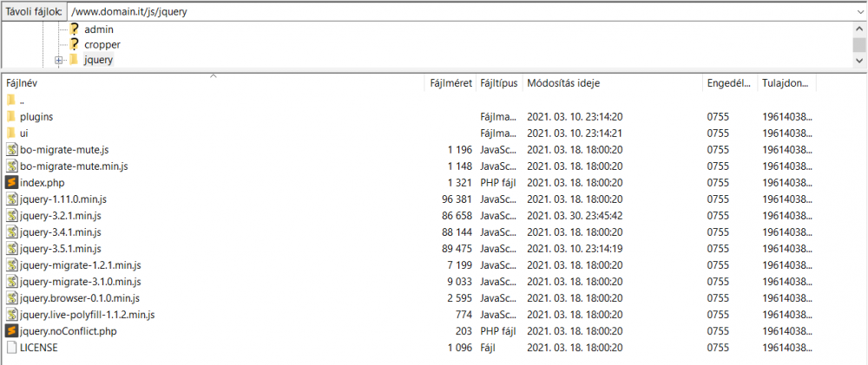Click the Fájltípus column header
The image size is (868, 365).
pyautogui.click(x=499, y=83)
